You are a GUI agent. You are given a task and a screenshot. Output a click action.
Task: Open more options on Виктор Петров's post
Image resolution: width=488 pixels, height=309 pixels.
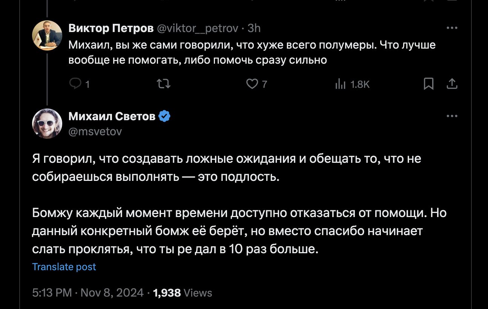452,28
